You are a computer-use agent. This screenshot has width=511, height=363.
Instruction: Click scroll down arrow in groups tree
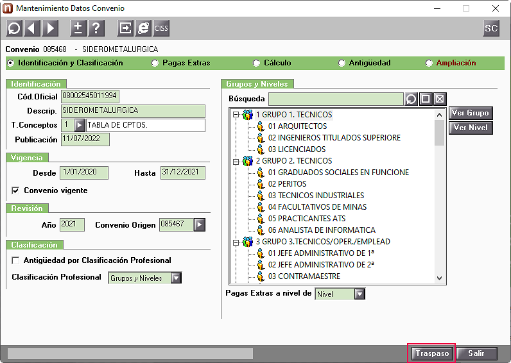coord(439,278)
